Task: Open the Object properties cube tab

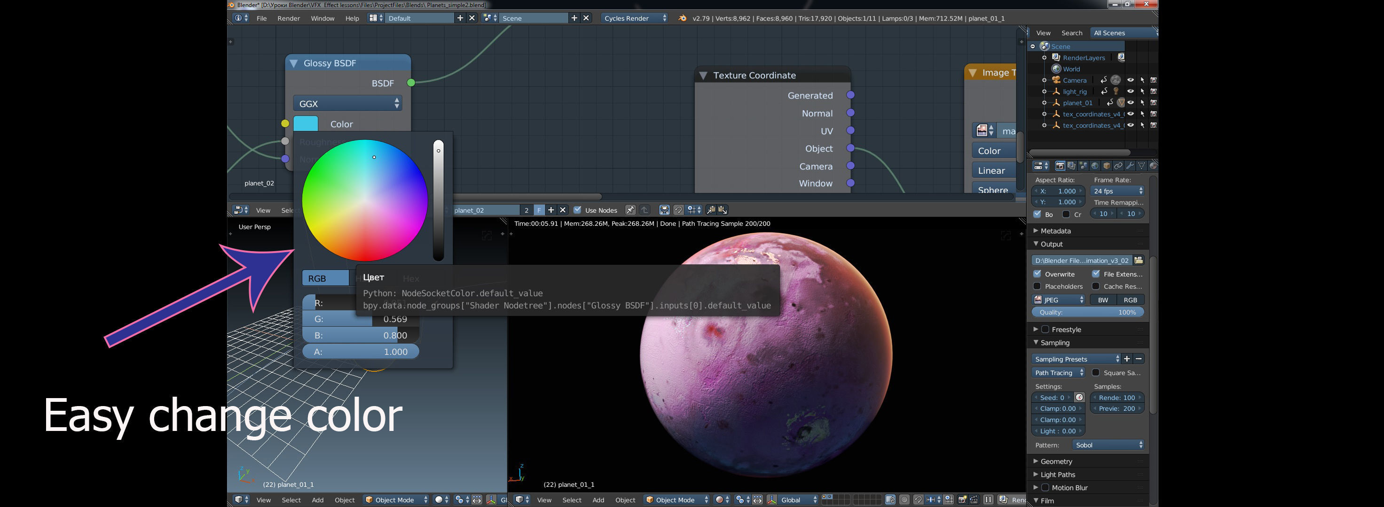Action: click(1107, 166)
